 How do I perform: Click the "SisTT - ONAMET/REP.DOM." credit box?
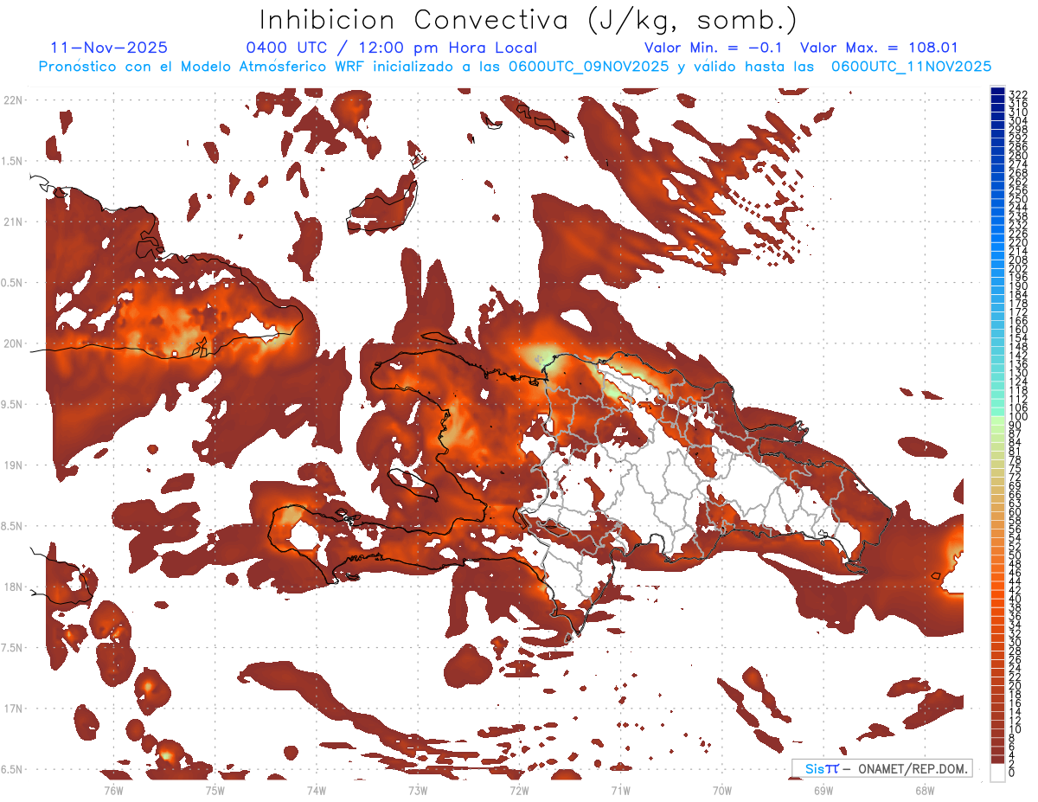click(881, 768)
